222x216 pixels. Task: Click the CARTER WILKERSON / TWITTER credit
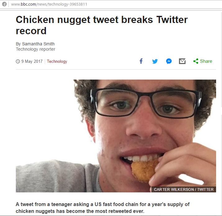click(183, 189)
